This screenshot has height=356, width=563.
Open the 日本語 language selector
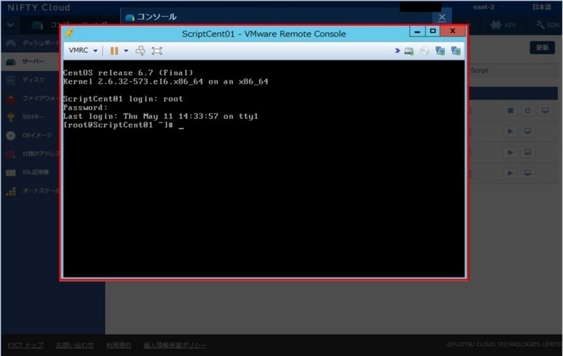tap(541, 7)
